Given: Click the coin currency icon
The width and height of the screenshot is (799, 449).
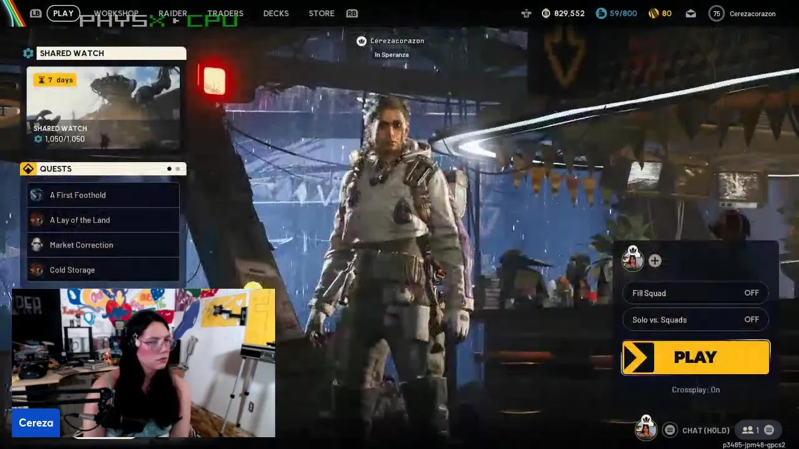Looking at the screenshot, I should [x=546, y=13].
